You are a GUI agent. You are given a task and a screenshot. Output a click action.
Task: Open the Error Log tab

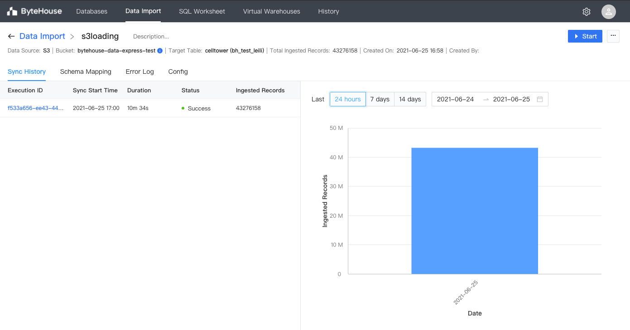point(140,72)
